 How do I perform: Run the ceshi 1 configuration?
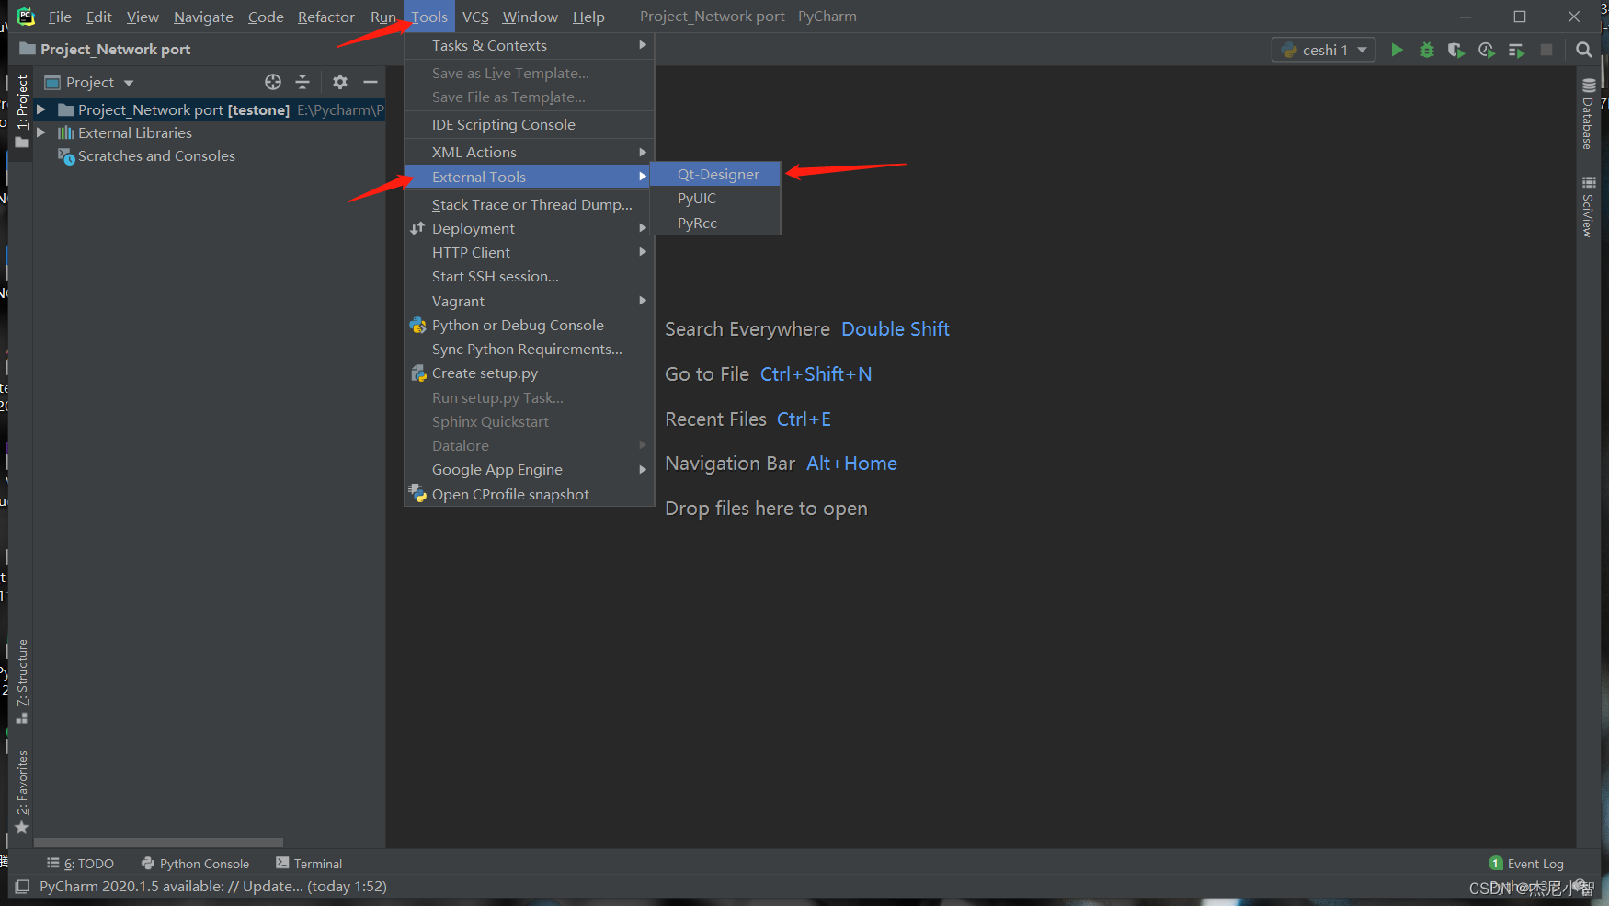pos(1397,50)
